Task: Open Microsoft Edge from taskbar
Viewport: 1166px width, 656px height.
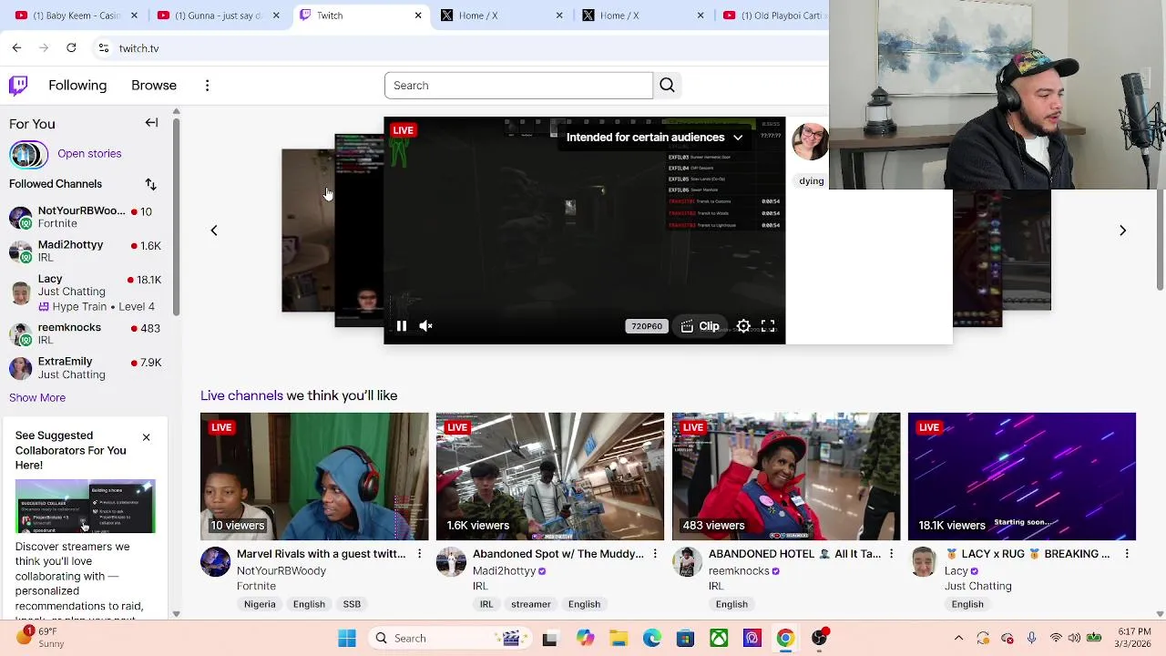Action: pyautogui.click(x=652, y=639)
